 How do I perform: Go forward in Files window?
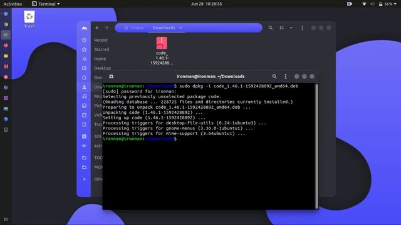(107, 27)
